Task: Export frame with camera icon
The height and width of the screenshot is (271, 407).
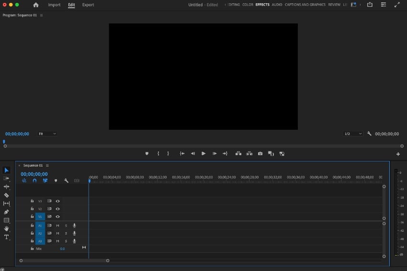Action: pyautogui.click(x=260, y=154)
